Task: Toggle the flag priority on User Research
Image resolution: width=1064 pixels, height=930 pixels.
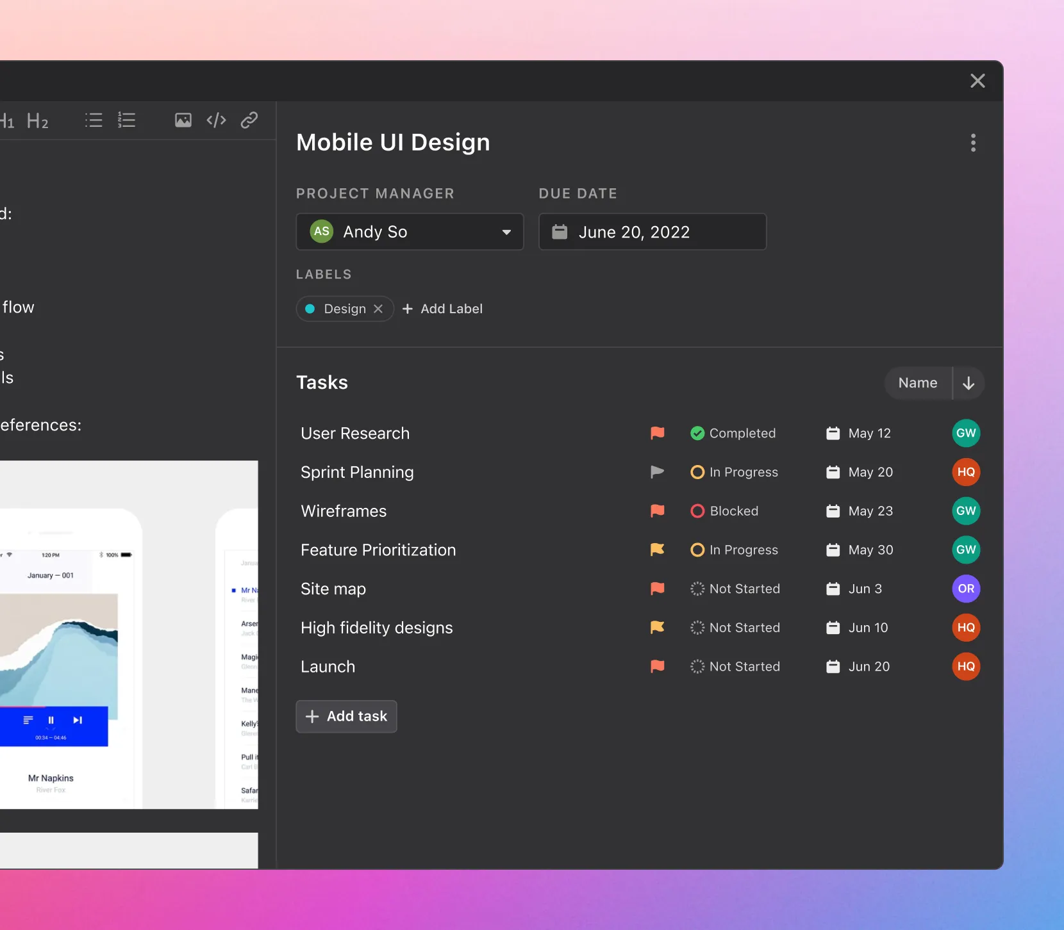Action: click(x=657, y=433)
